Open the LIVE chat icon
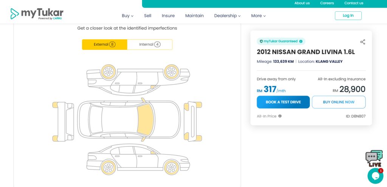The width and height of the screenshot is (387, 187). 374,158
